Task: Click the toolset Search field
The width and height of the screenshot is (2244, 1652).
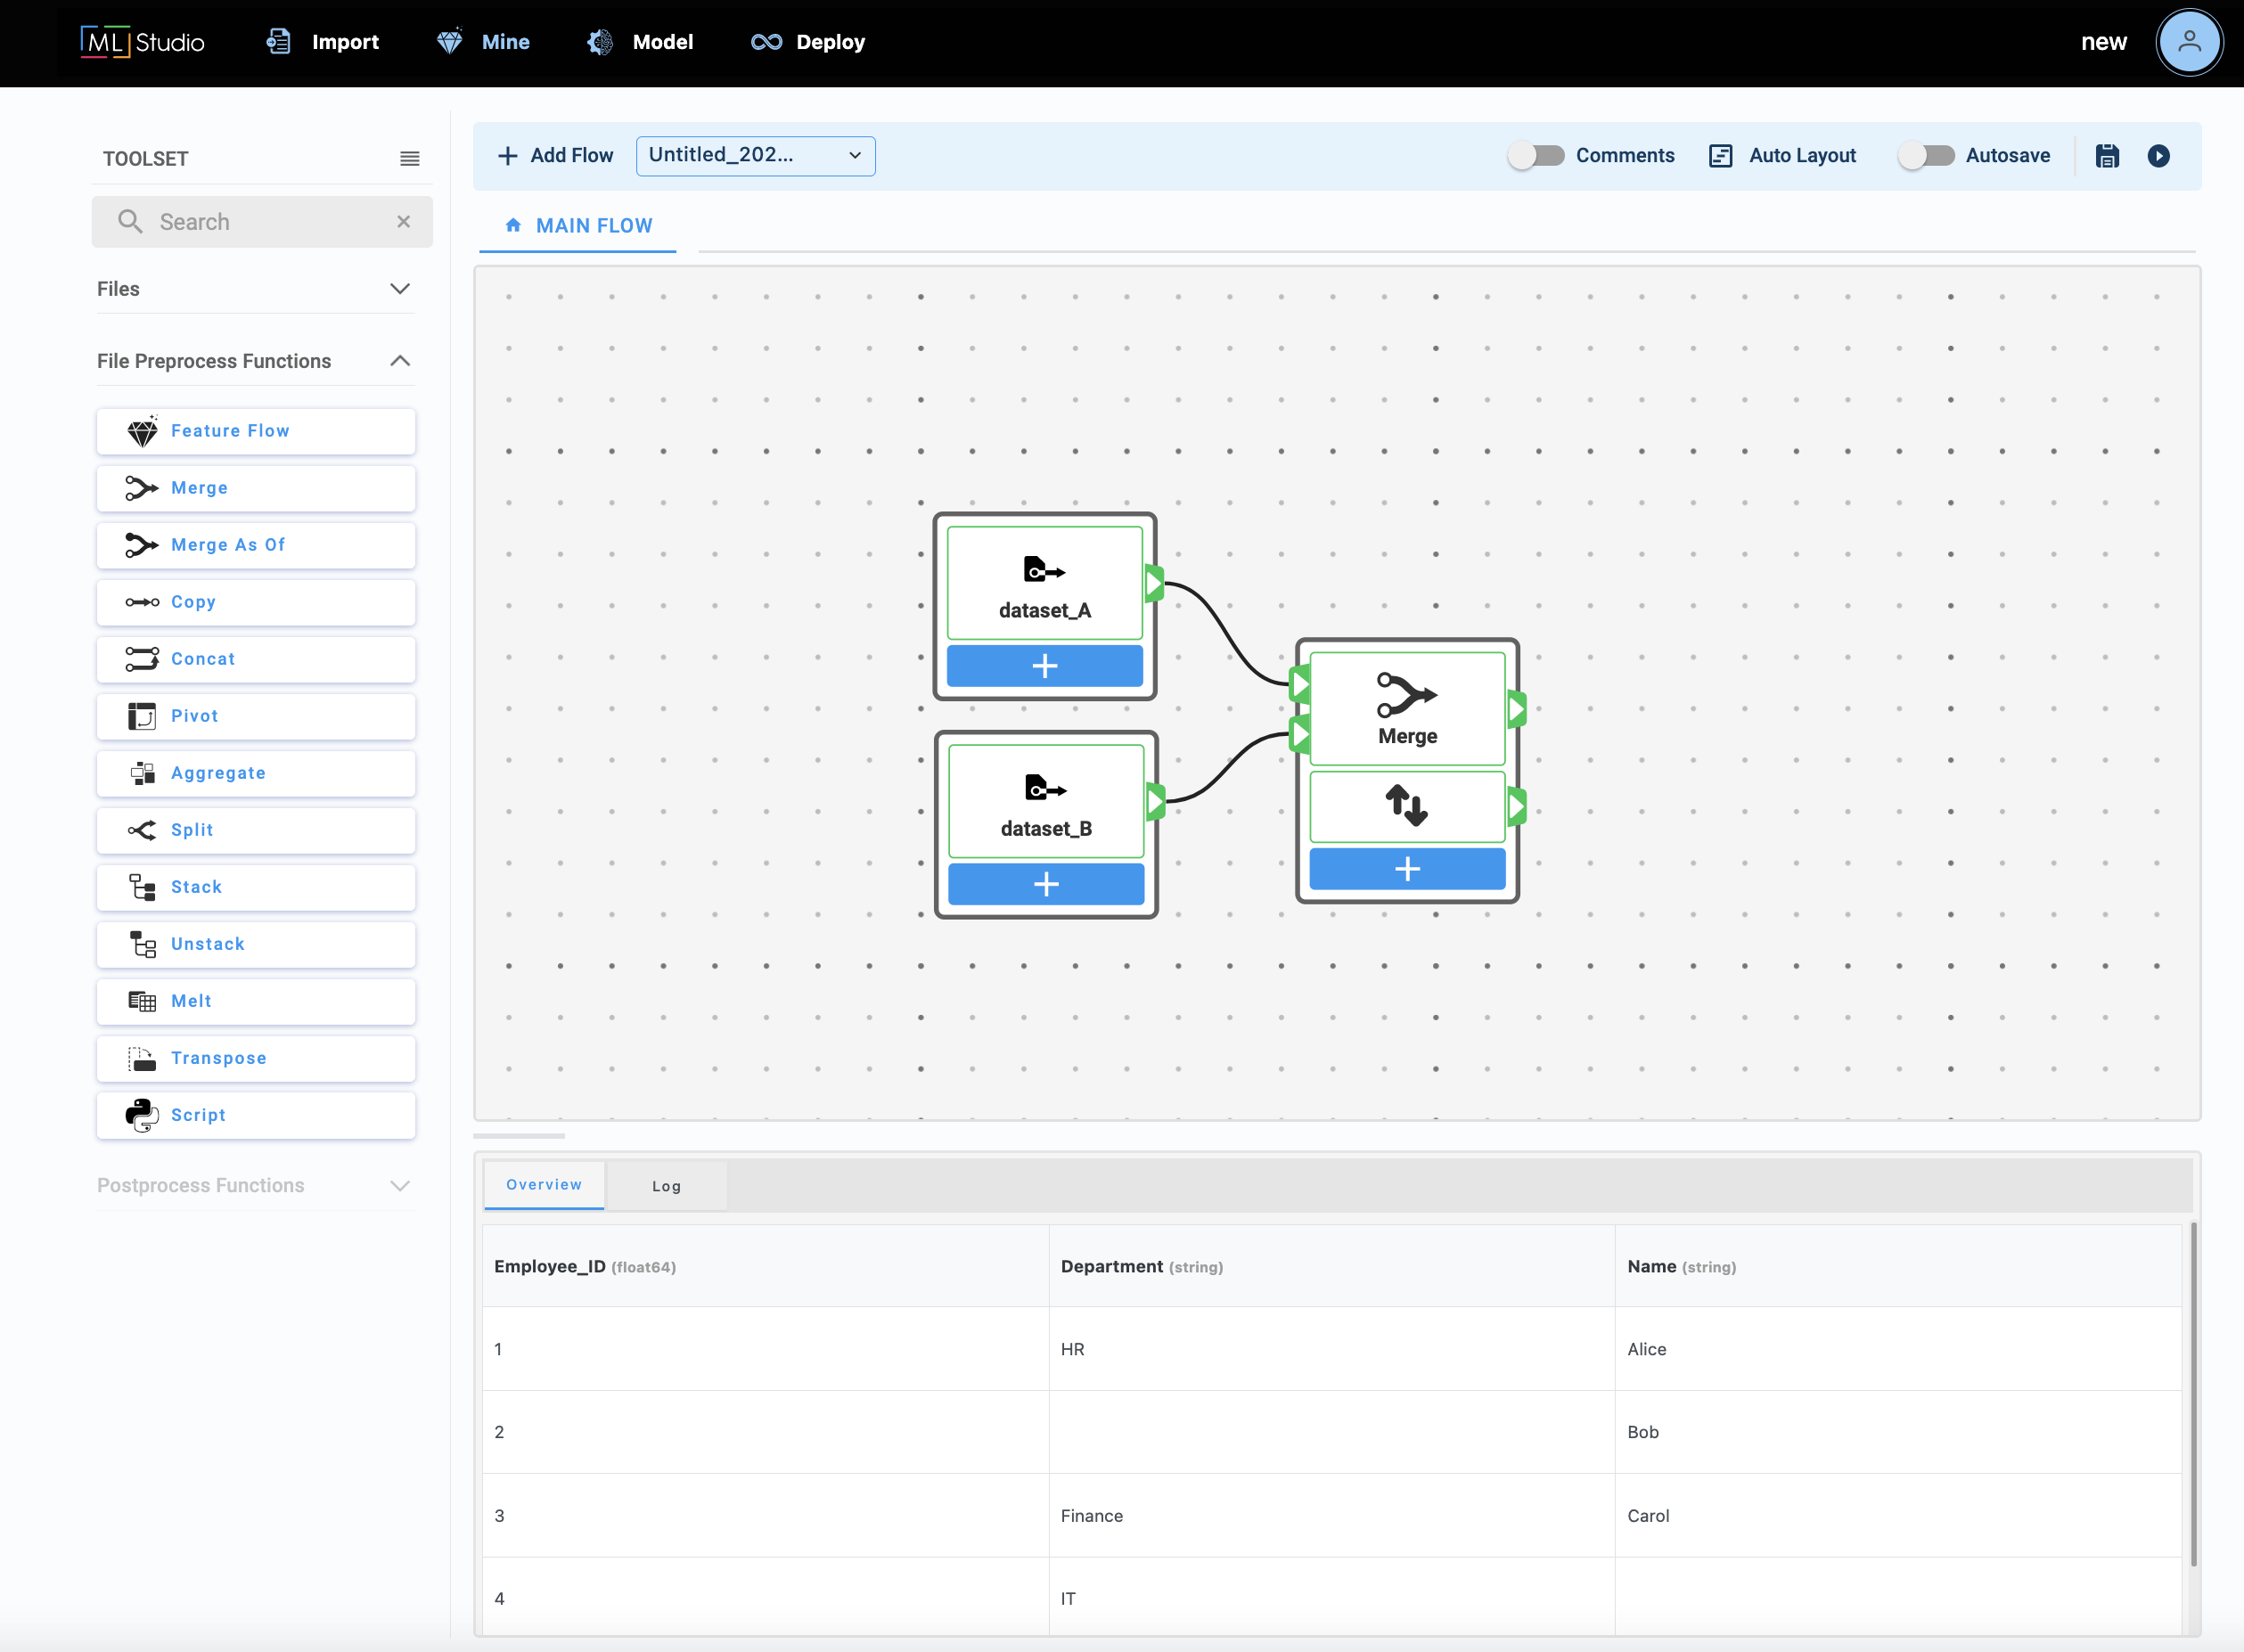Action: 262,222
